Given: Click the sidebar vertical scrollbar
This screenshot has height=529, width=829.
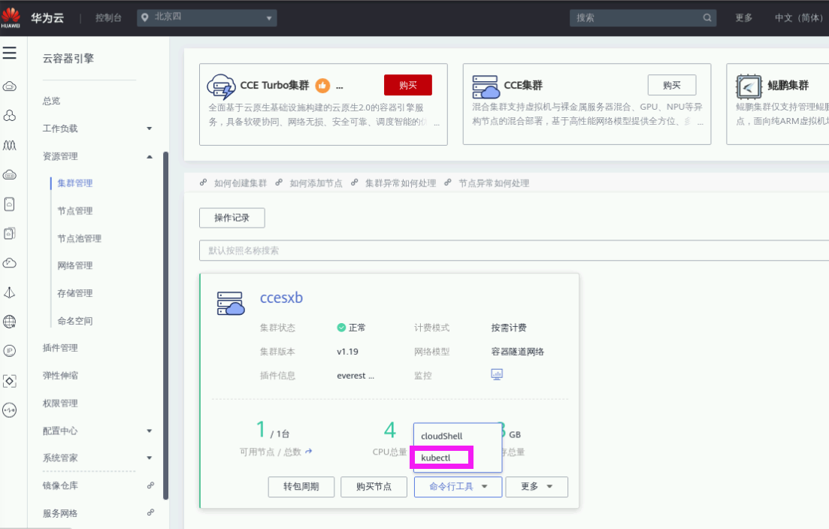Looking at the screenshot, I should click(x=165, y=325).
